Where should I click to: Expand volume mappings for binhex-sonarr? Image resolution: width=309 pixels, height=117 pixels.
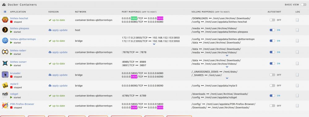[227, 67]
